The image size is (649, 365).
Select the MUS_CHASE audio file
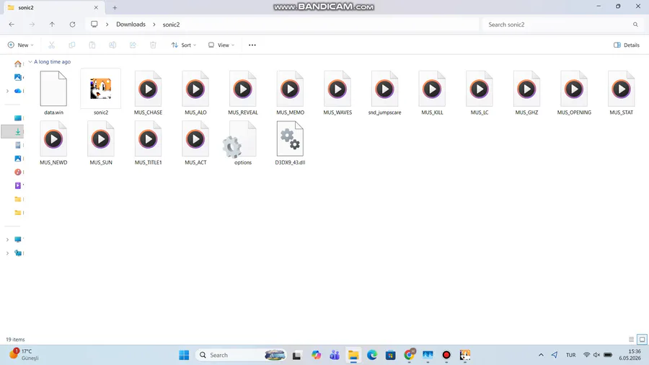148,93
